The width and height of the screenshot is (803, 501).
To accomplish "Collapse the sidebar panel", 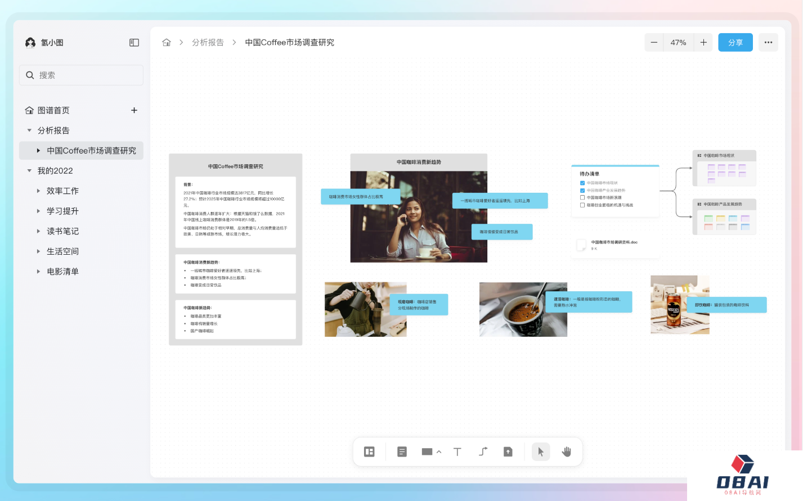I will (134, 43).
